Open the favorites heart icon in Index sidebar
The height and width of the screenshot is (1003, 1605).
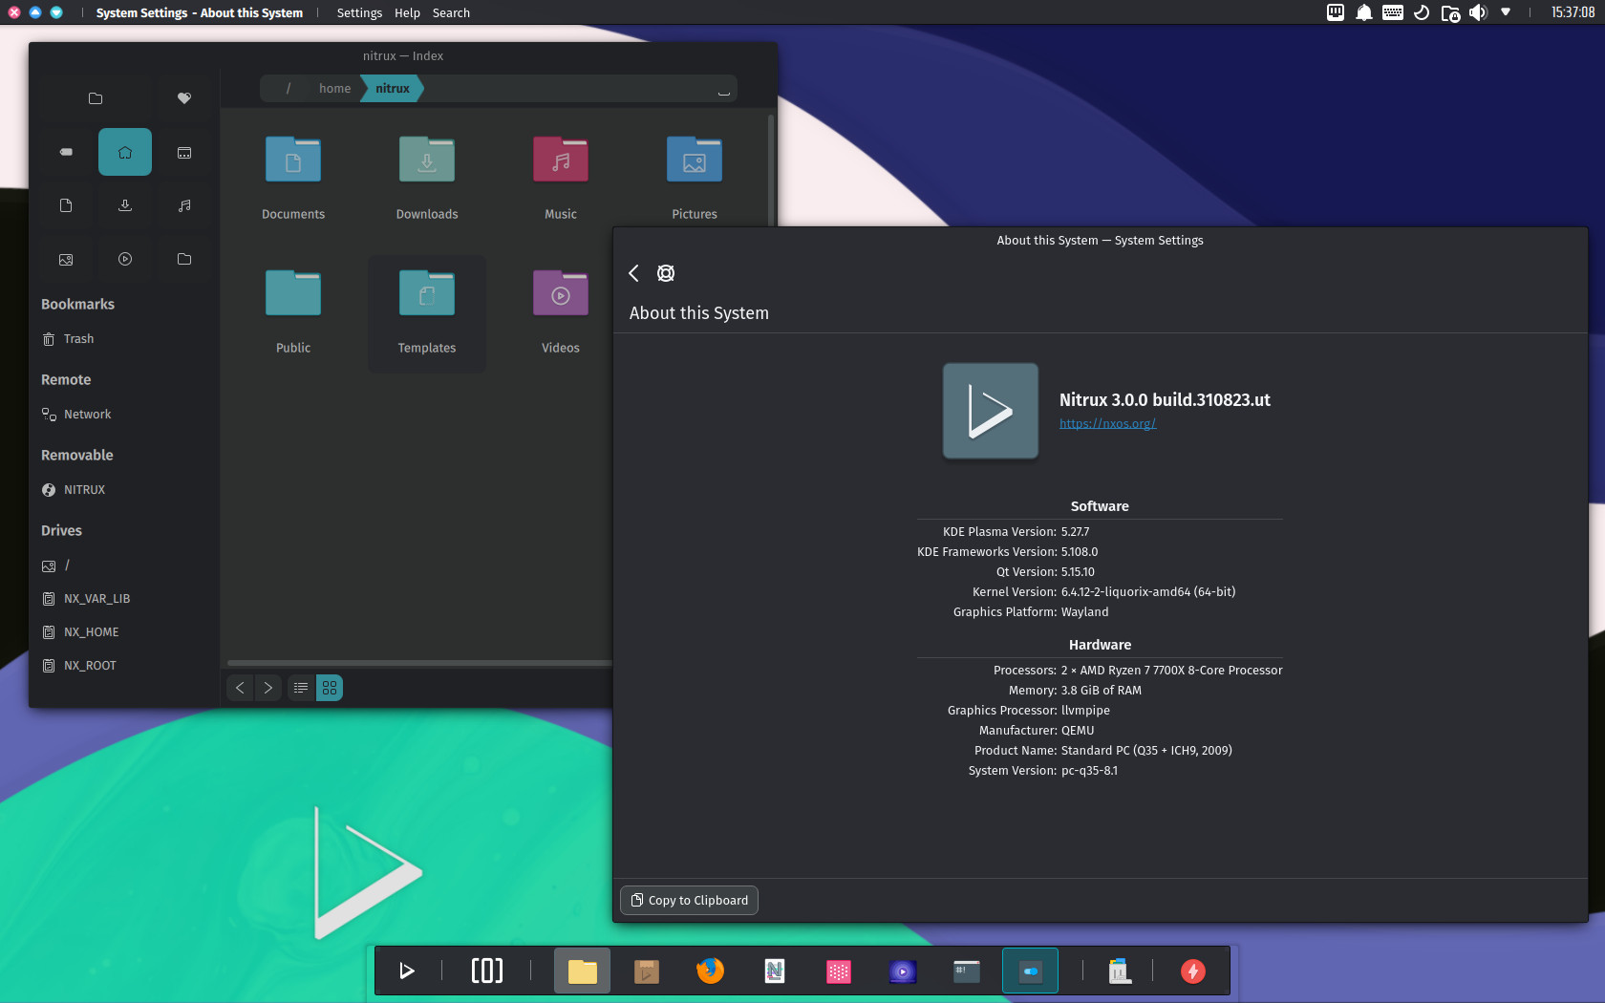click(x=184, y=98)
